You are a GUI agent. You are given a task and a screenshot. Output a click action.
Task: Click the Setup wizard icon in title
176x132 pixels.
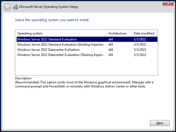[16, 7]
